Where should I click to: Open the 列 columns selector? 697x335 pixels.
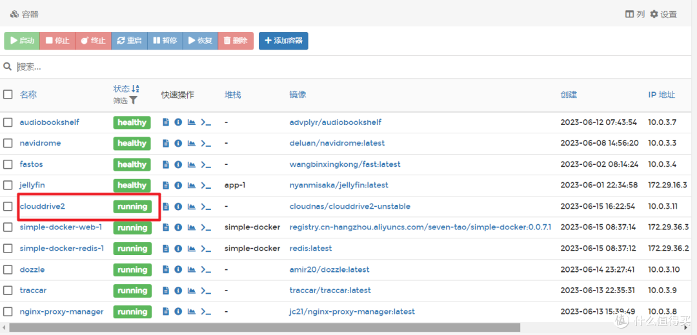click(635, 14)
